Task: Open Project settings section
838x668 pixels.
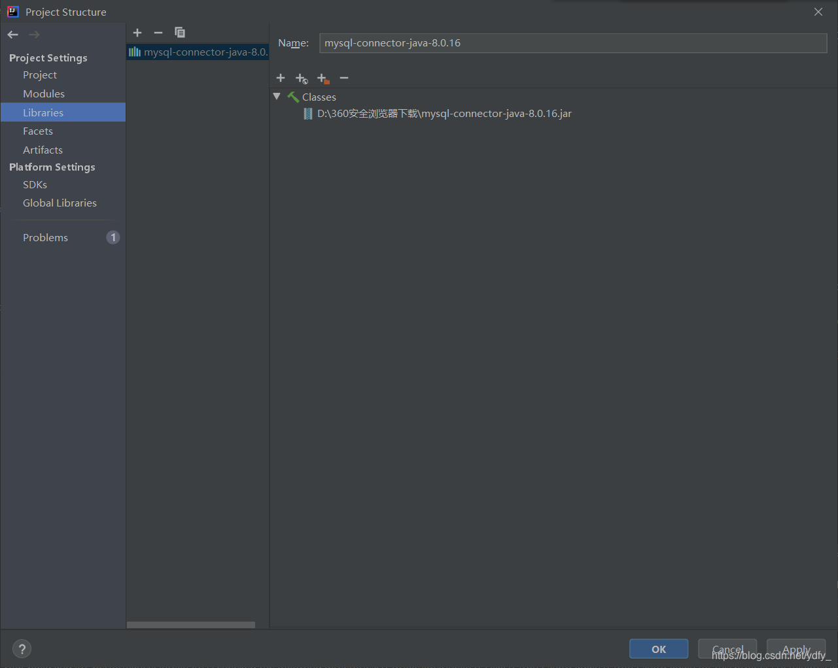Action: click(x=40, y=75)
